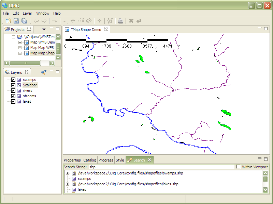Click the Save icon in toolbar
The height and width of the screenshot is (204, 273).
click(16, 21)
